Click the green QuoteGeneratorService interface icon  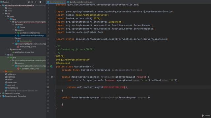point(18,33)
